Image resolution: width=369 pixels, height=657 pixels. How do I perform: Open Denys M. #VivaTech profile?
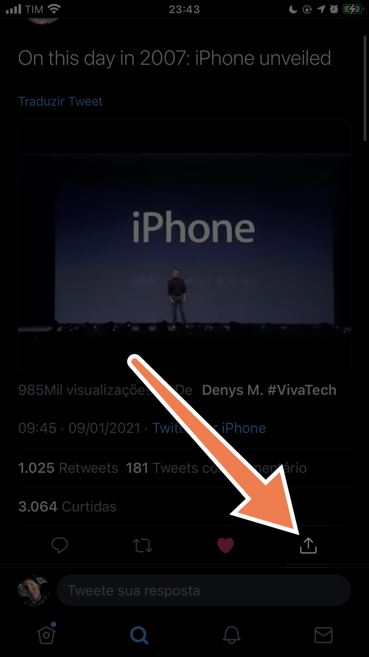(x=269, y=390)
